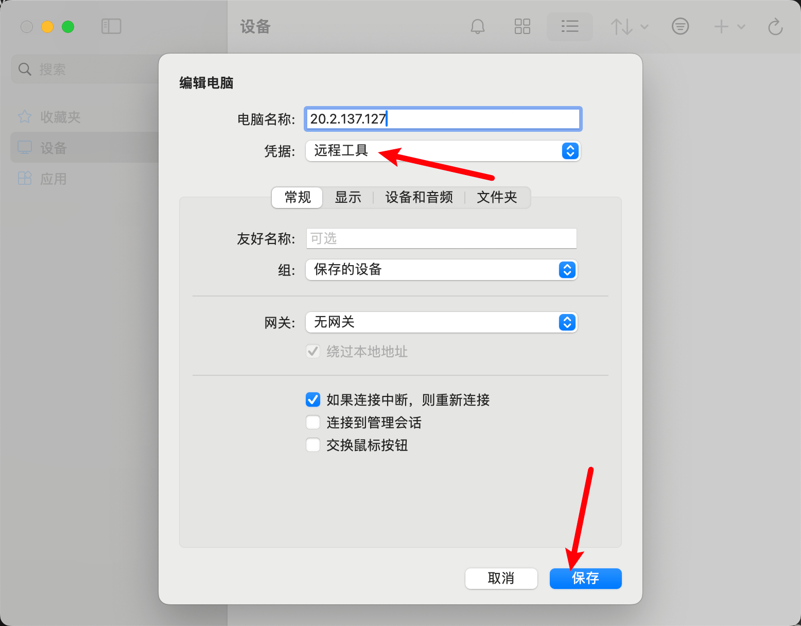Viewport: 801px width, 626px height.
Task: Uncheck reconnect if connection drops checkbox
Action: tap(313, 399)
